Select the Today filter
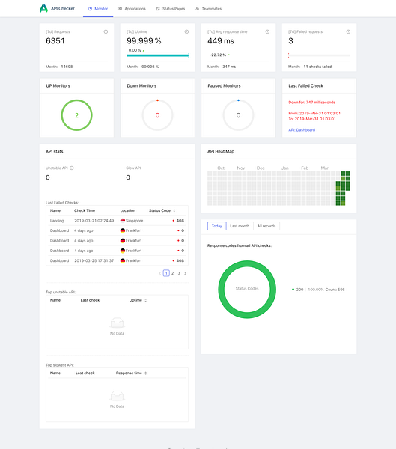396x449 pixels. click(x=217, y=226)
